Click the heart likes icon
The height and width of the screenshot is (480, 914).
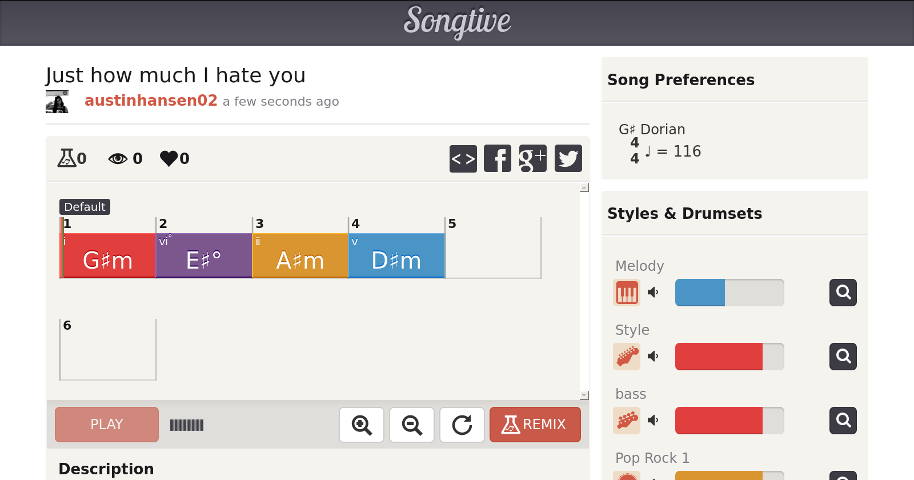pos(169,158)
